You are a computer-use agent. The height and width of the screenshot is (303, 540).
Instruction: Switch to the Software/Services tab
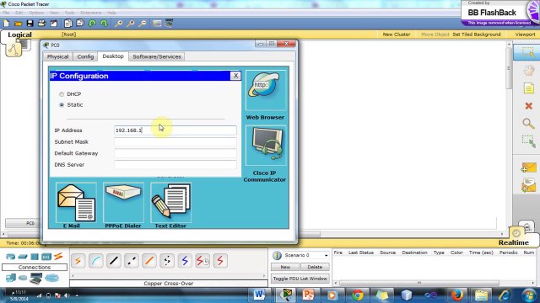[x=157, y=56]
